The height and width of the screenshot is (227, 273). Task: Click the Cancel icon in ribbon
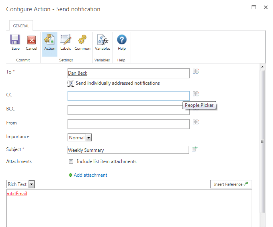click(31, 40)
